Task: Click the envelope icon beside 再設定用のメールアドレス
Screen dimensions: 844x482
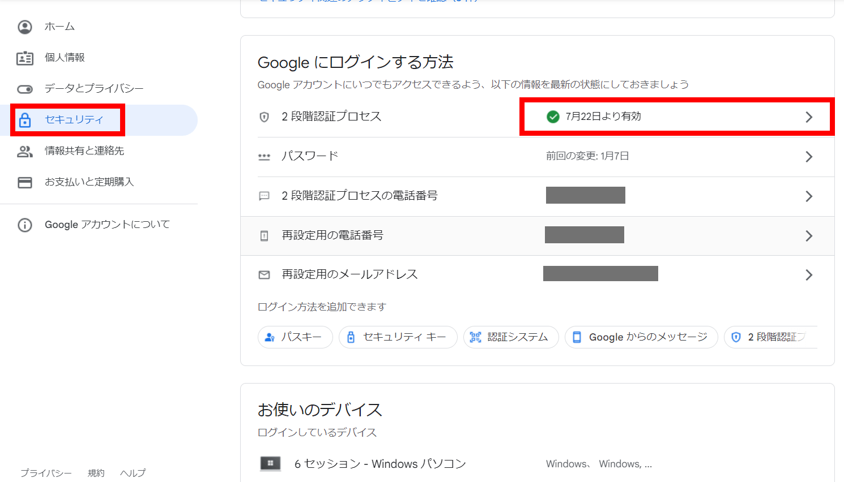Action: click(x=264, y=275)
